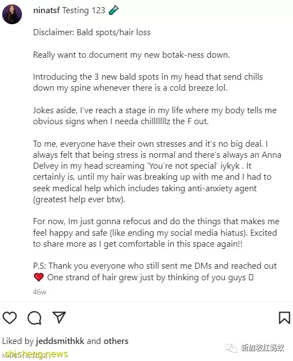The height and width of the screenshot is (361, 293).
Task: Click the 'For now, Im just gonna refocus' paragraph
Action: point(156,232)
